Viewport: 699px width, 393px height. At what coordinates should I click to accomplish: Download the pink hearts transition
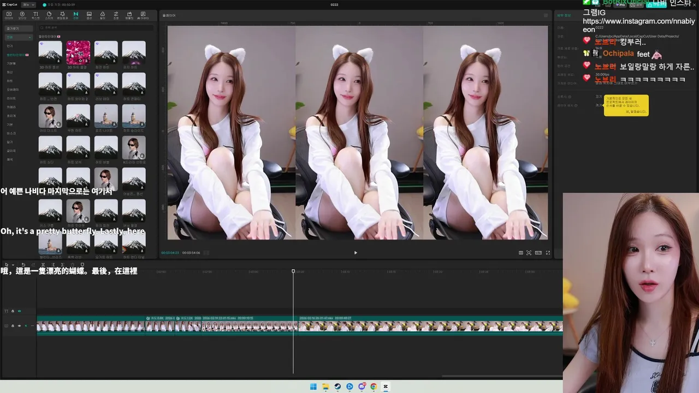coord(86,62)
